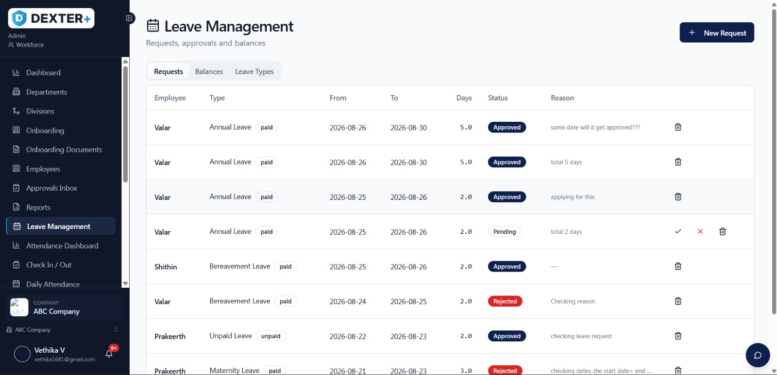The width and height of the screenshot is (777, 375).
Task: Delete the 'applying for this' leave request
Action: point(678,197)
